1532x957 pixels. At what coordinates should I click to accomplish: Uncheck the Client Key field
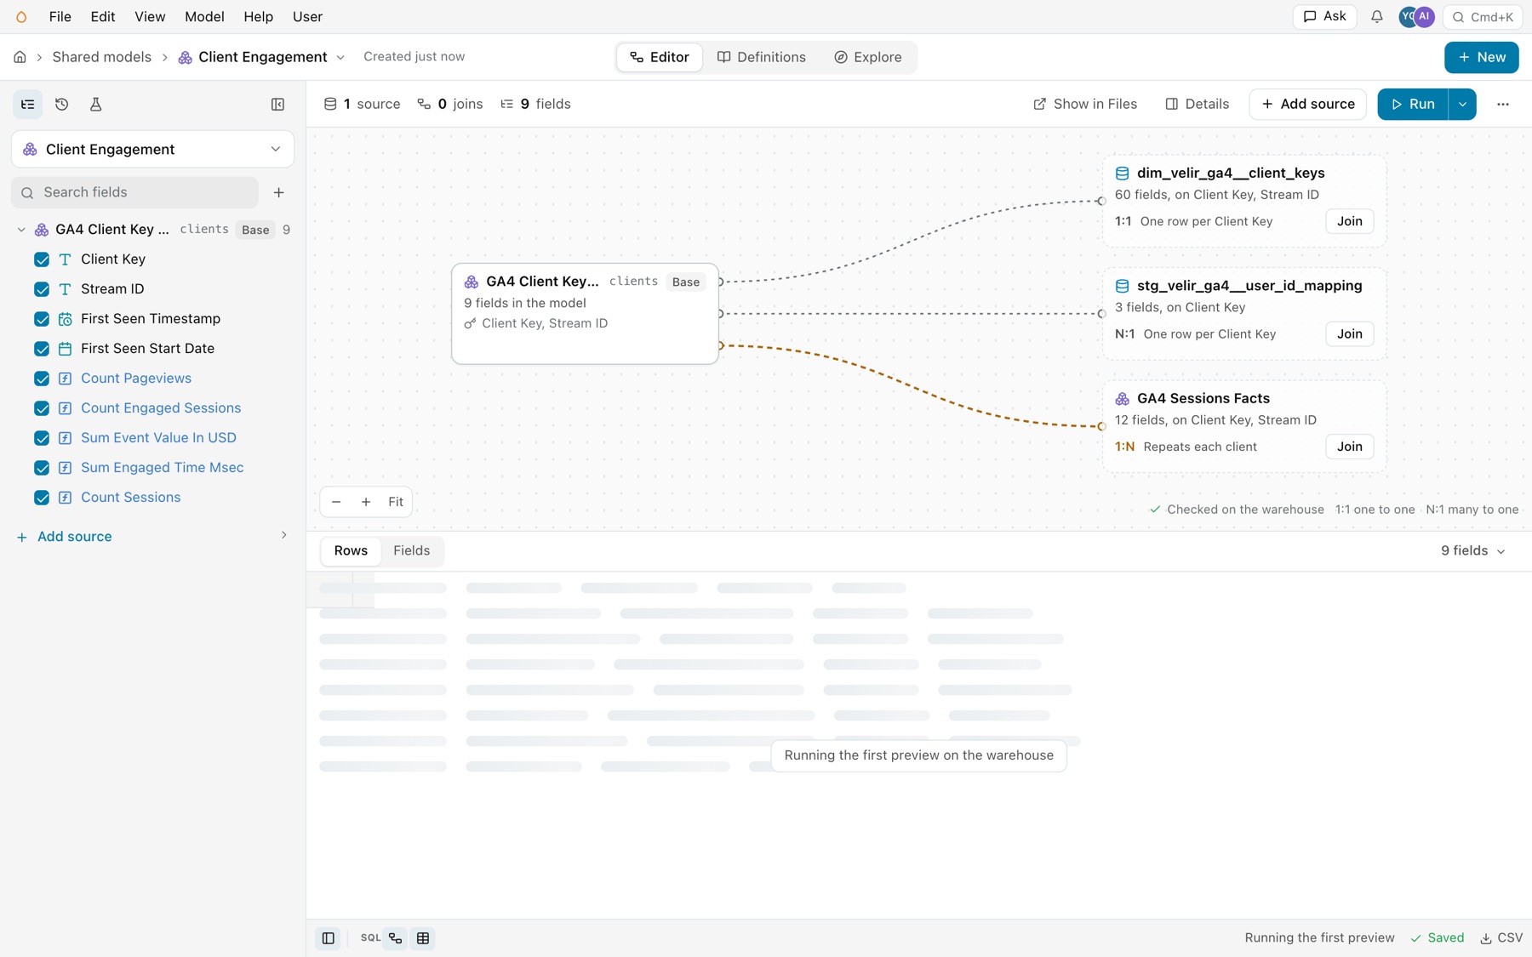[42, 259]
